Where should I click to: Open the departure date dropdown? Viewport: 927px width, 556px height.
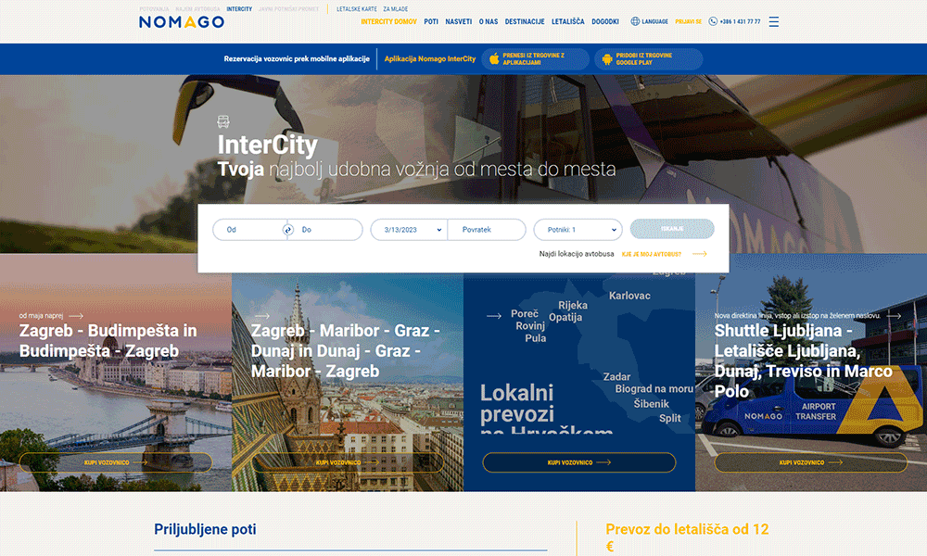coord(409,230)
